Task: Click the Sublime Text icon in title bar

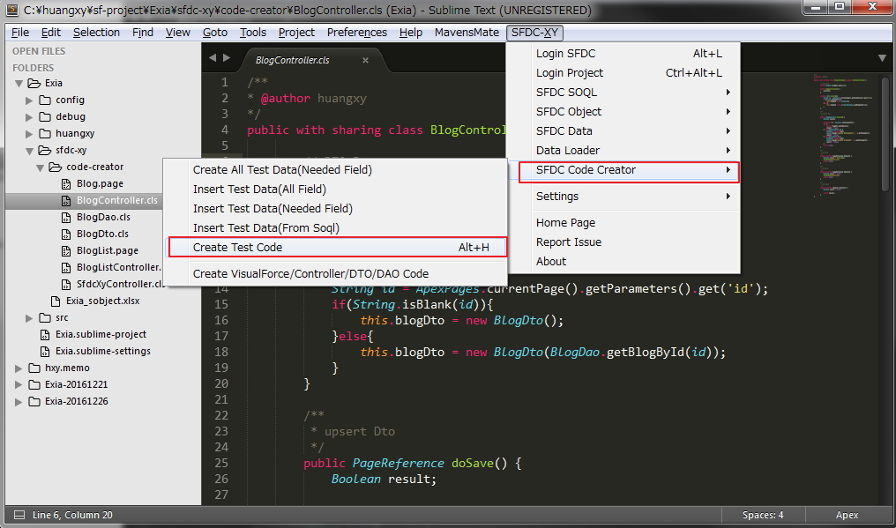Action: 11,10
